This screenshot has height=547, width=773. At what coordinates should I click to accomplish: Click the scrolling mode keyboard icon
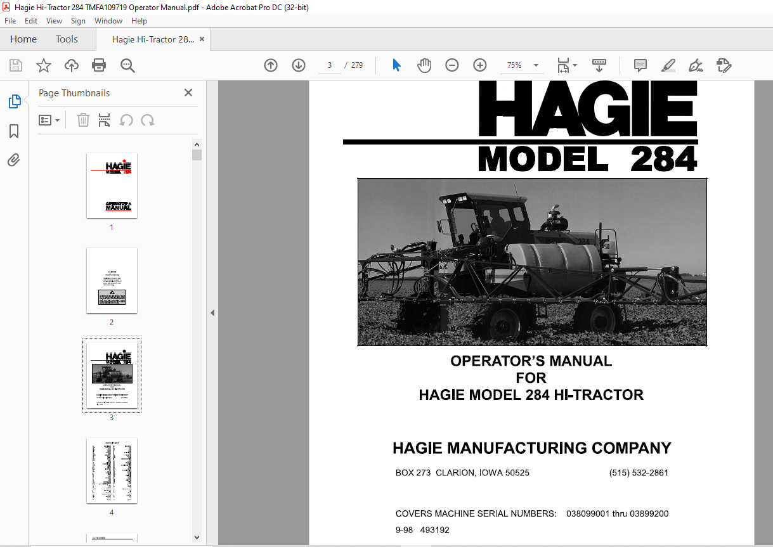coord(599,65)
